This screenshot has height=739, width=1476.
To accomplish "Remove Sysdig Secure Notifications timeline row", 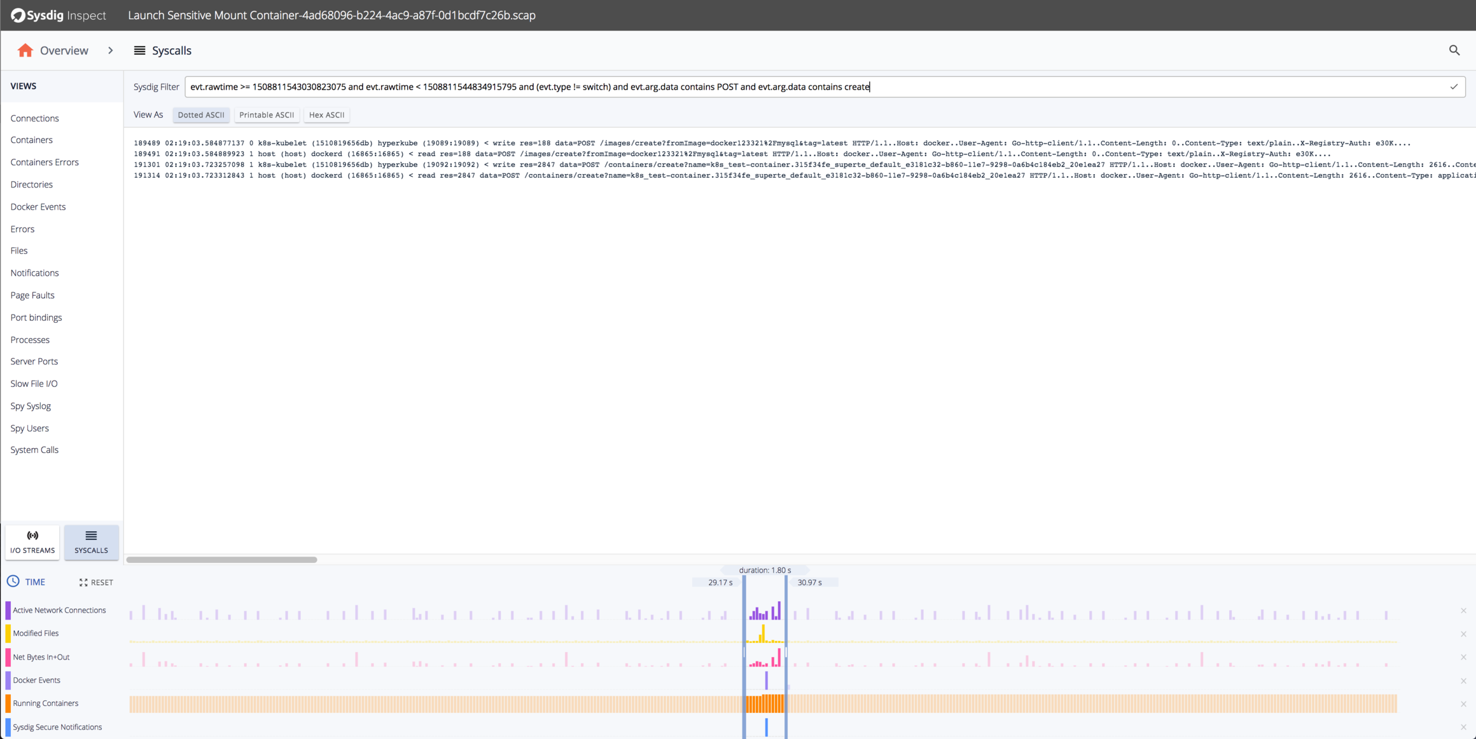I will point(1463,728).
